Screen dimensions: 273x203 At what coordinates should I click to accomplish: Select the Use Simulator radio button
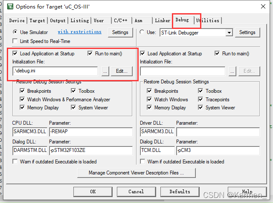(x=15, y=32)
